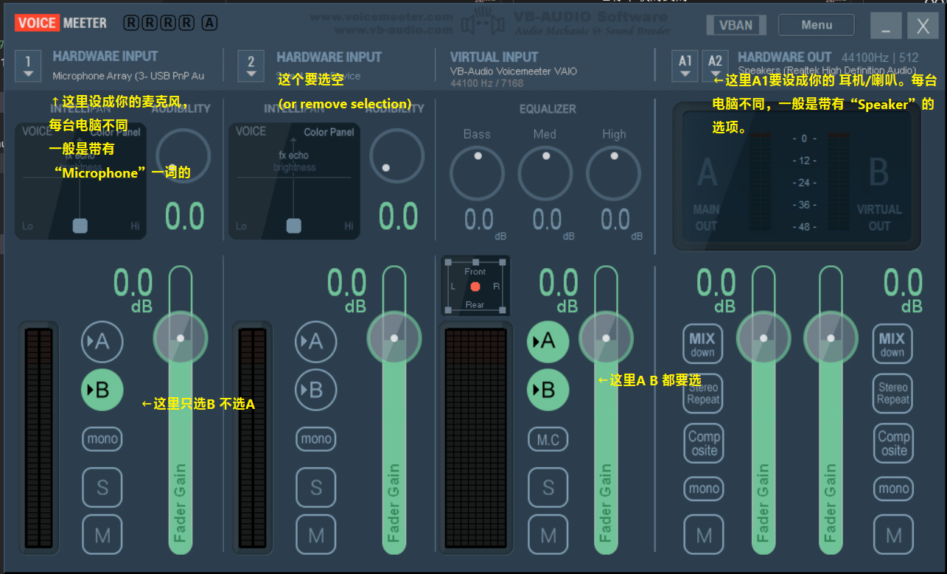This screenshot has width=947, height=574.
Task: Click the M.C button on Virtual Input
Action: coord(548,440)
